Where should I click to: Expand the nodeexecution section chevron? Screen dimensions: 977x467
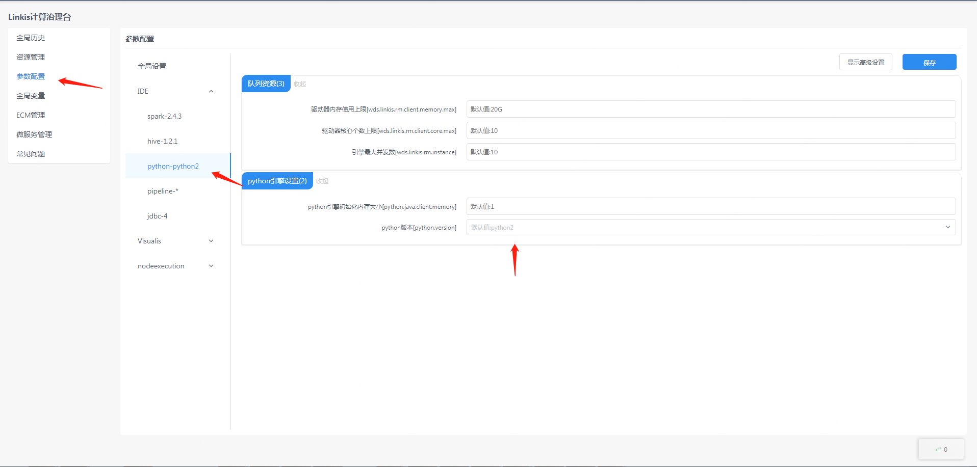point(211,266)
